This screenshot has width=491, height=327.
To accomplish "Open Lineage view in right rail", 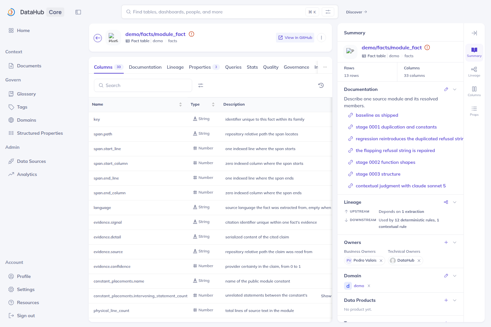I will pyautogui.click(x=474, y=72).
